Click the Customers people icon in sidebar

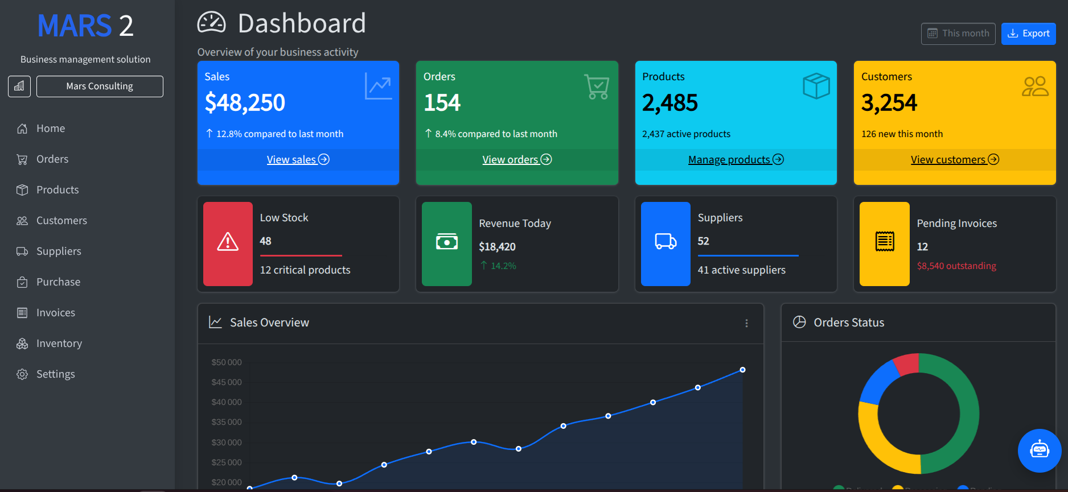coord(22,221)
